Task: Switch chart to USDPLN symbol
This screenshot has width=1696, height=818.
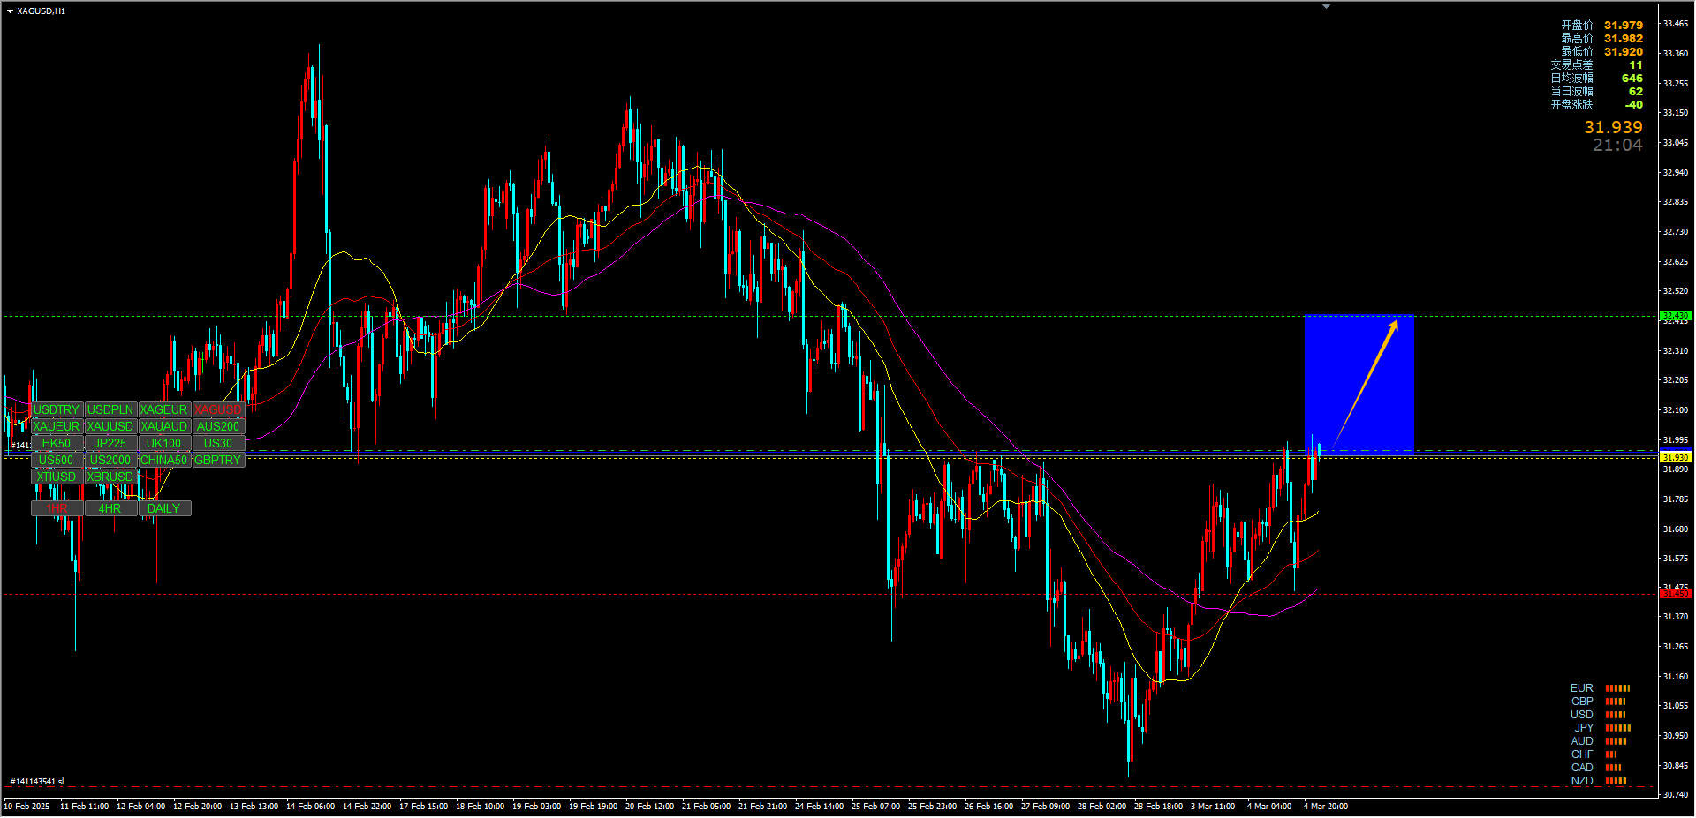Action: coord(110,410)
